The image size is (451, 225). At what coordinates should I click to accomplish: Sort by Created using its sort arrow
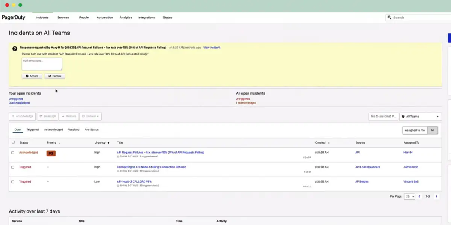pyautogui.click(x=329, y=143)
